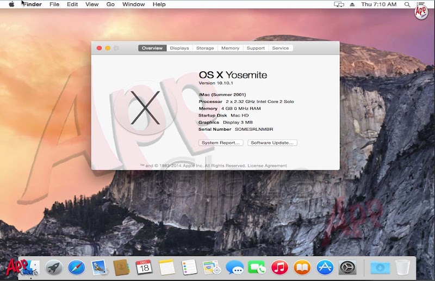Open iTunes from the Dock
The width and height of the screenshot is (435, 281).
click(279, 268)
